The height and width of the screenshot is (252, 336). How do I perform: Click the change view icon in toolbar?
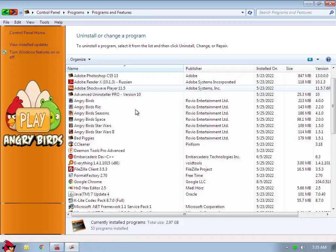tap(310, 59)
